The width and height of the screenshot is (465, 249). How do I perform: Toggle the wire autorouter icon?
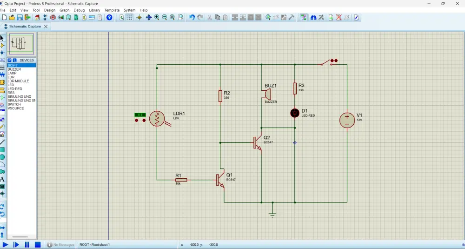(303, 18)
